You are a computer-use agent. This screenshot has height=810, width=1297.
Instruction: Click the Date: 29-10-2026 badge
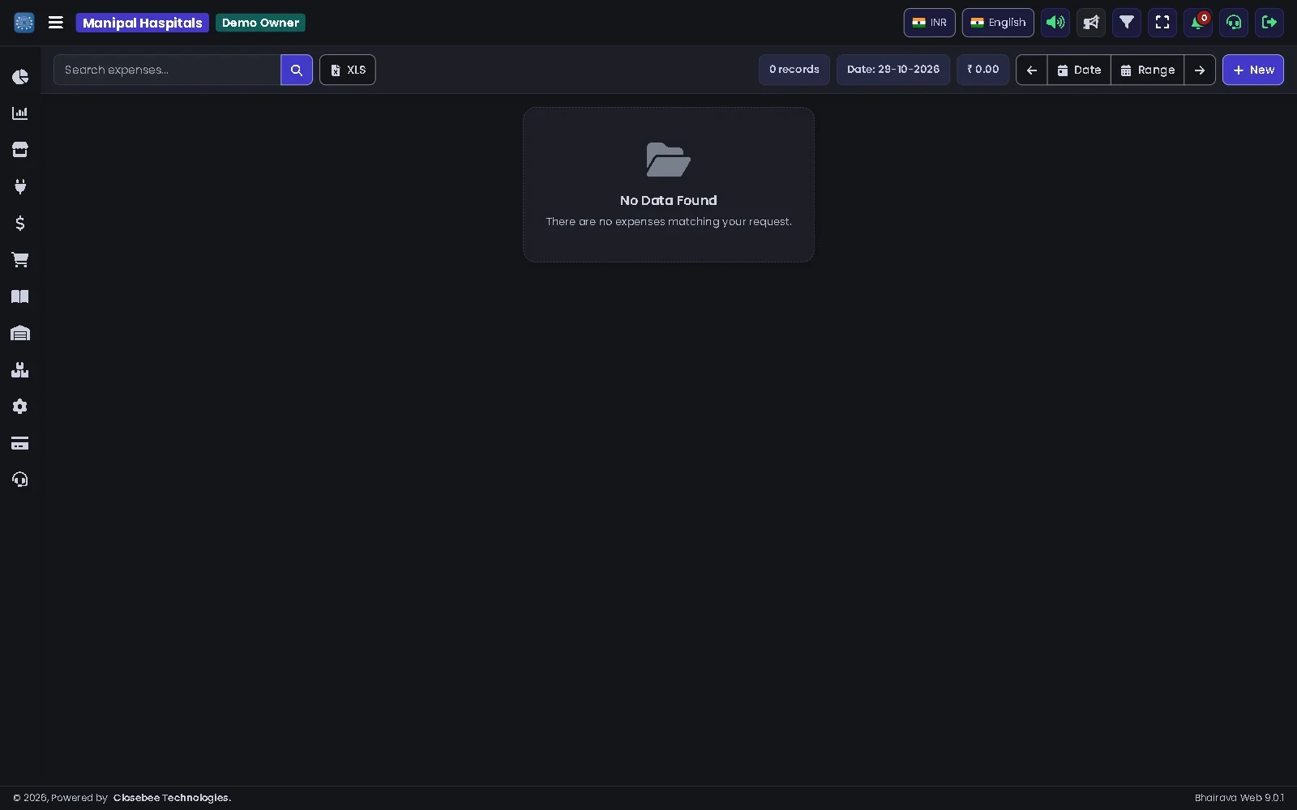coord(893,70)
